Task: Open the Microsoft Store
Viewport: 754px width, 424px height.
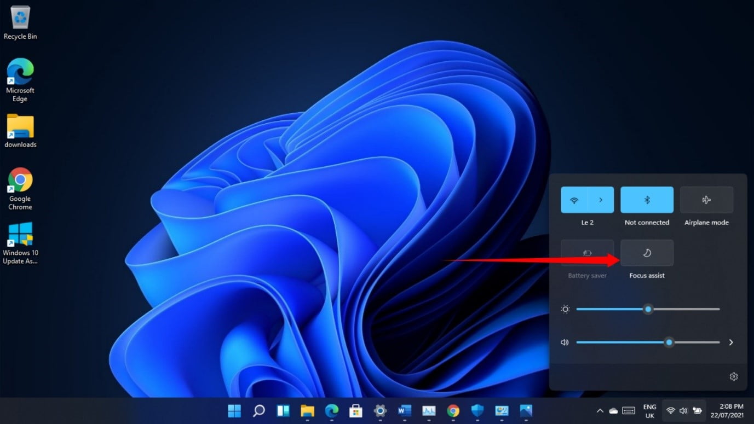Action: pos(356,411)
